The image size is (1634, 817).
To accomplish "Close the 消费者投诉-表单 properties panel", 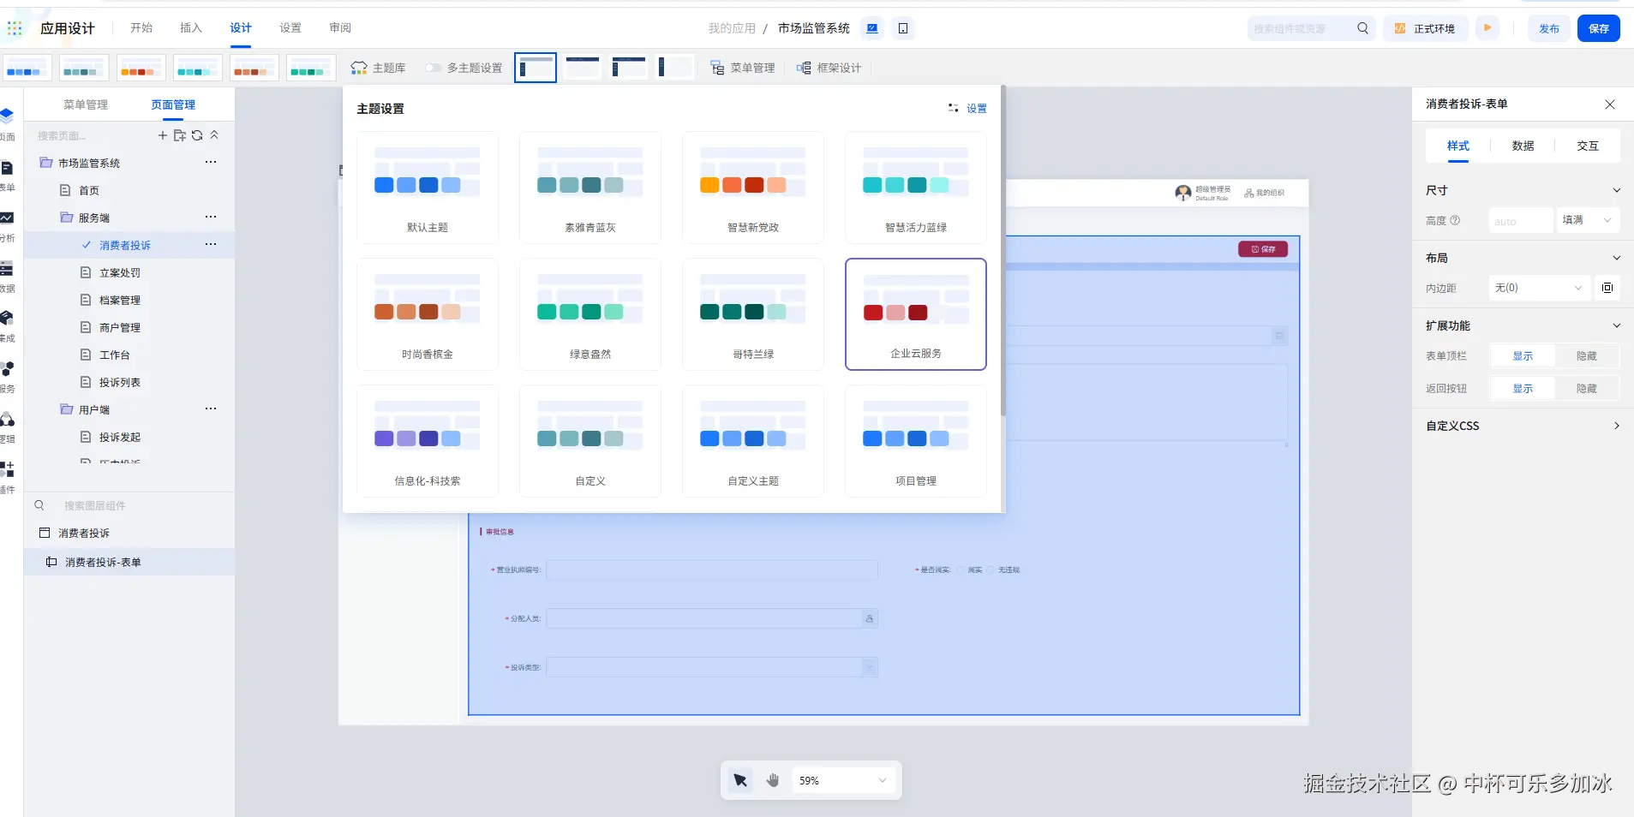I will pyautogui.click(x=1610, y=104).
